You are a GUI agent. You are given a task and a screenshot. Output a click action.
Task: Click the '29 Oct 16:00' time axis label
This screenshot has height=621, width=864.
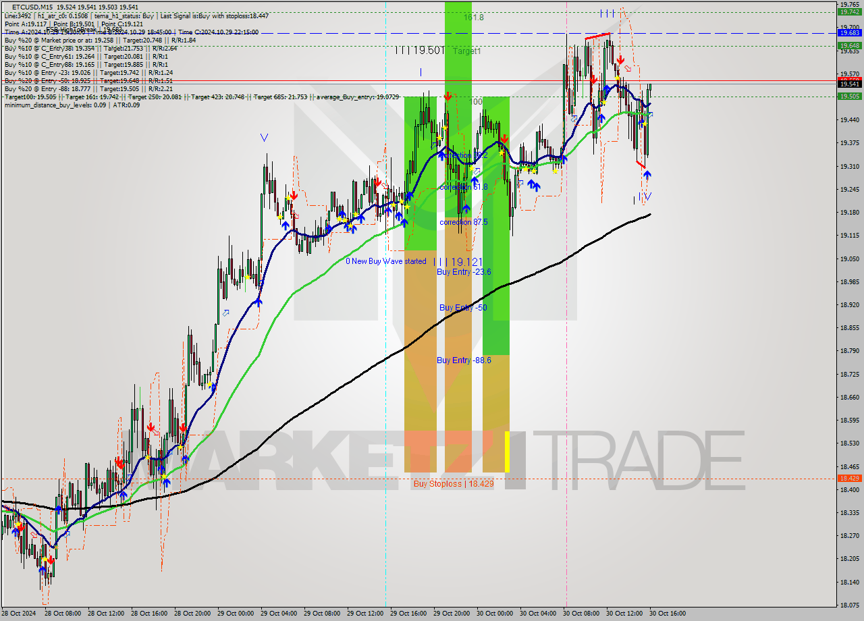(x=410, y=614)
